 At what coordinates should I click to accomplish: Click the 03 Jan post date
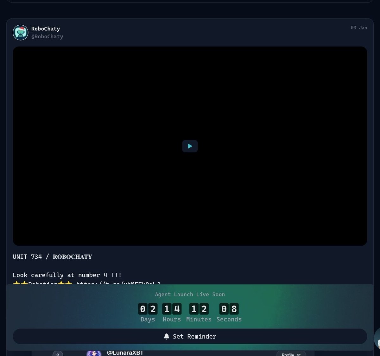pos(359,28)
